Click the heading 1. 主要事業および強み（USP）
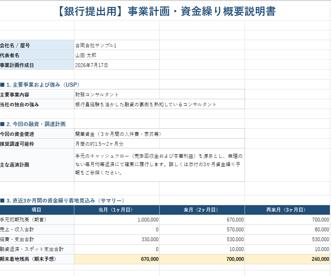Image resolution: width=331 pixels, height=276 pixels. (40, 85)
